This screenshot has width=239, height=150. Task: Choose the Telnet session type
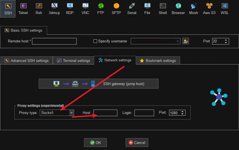tap(23, 9)
